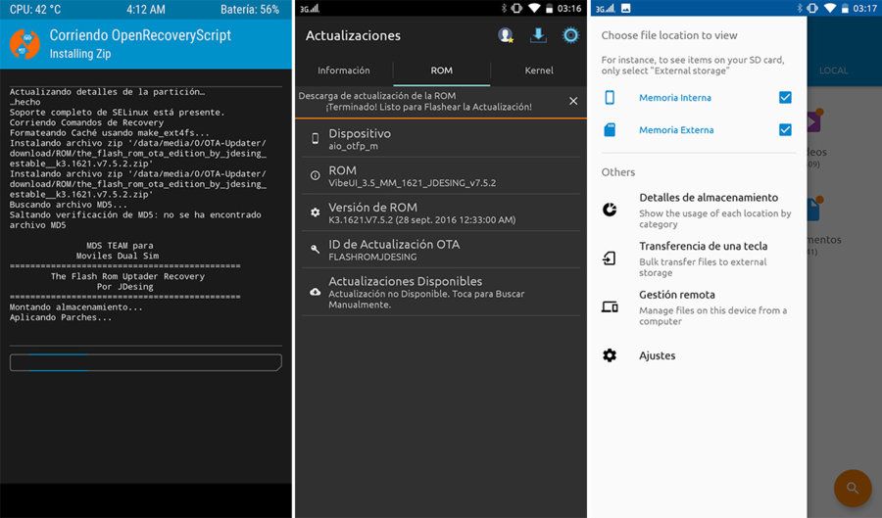
Task: Uncheck the Memoria Interna checkbox
Action: pyautogui.click(x=785, y=97)
